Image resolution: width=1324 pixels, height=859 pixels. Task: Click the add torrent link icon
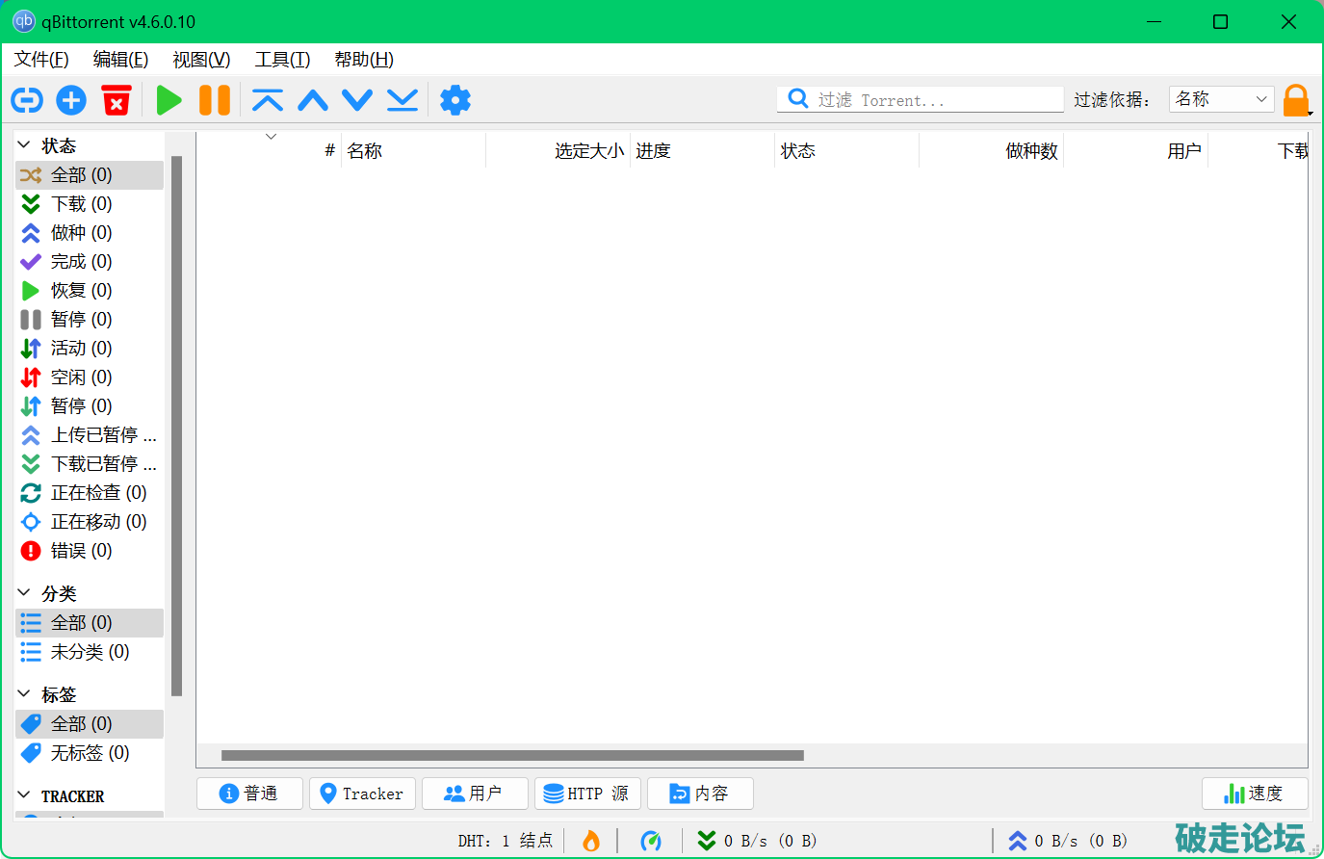[x=27, y=100]
